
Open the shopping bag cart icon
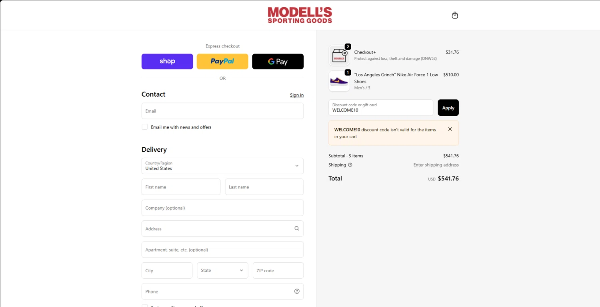point(455,15)
